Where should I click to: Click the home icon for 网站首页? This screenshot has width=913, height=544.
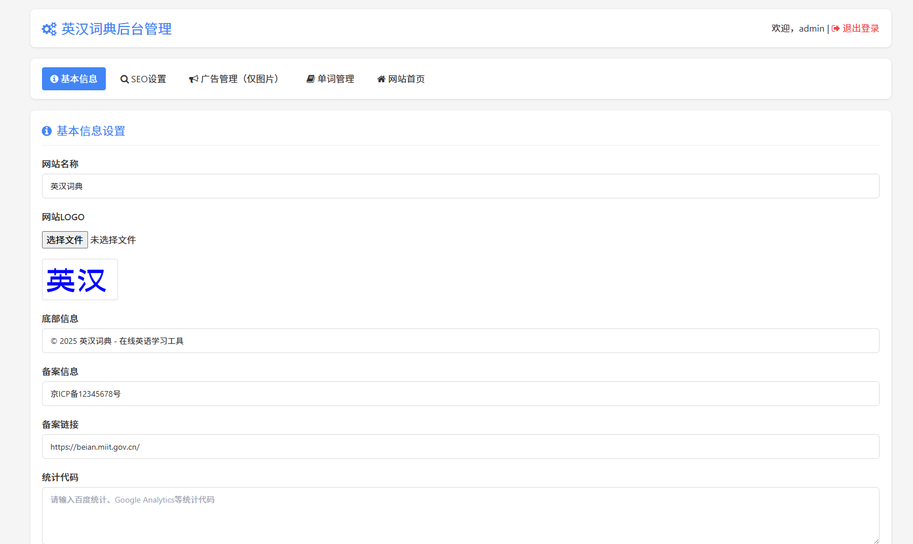click(381, 79)
